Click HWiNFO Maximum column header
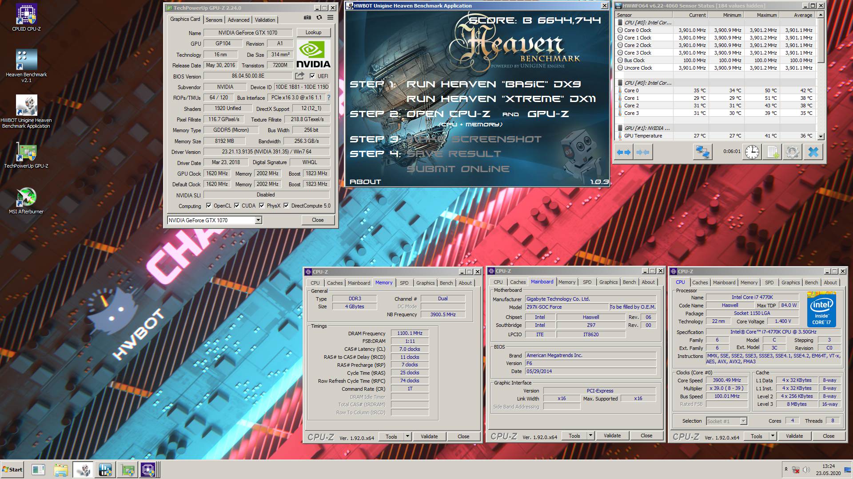The width and height of the screenshot is (853, 479). (761, 15)
